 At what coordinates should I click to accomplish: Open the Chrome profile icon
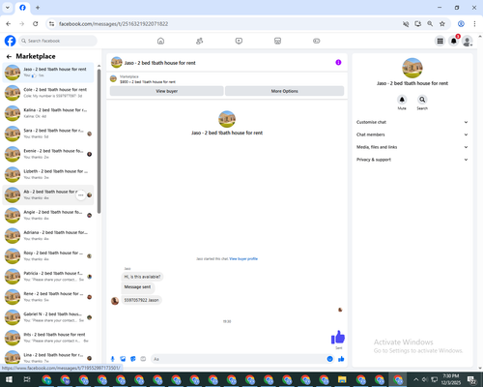point(461,24)
